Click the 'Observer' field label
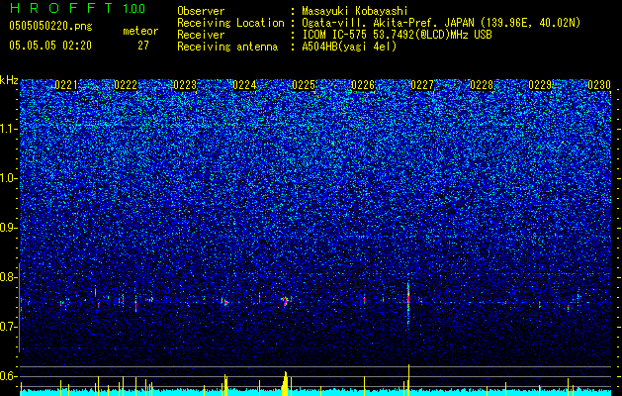 coord(201,11)
